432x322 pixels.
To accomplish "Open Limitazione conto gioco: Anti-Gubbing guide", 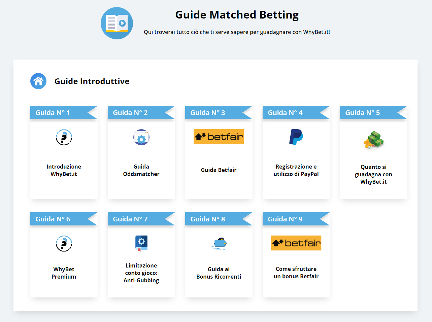I will click(141, 273).
